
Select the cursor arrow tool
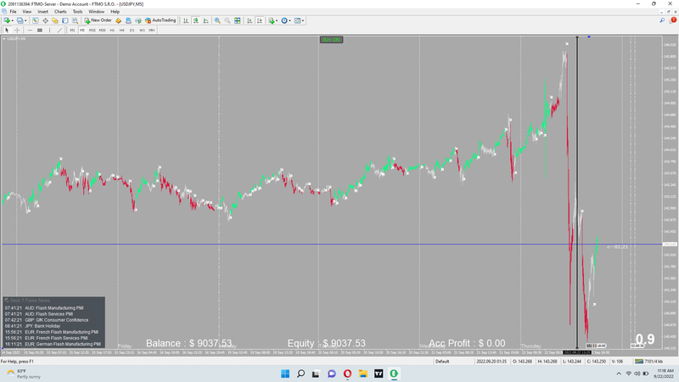click(x=6, y=30)
